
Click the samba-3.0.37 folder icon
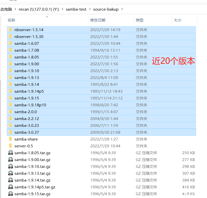[x=10, y=132]
